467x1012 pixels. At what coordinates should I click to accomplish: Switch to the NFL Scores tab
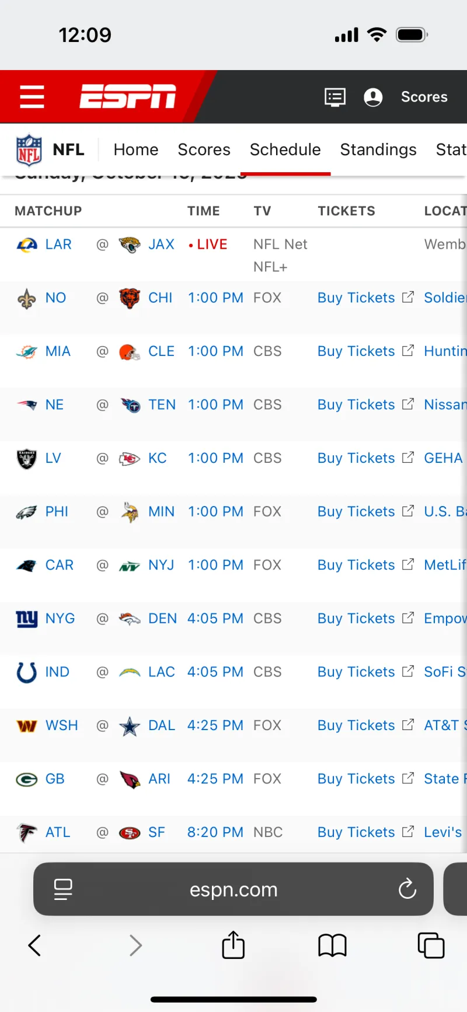(x=204, y=150)
